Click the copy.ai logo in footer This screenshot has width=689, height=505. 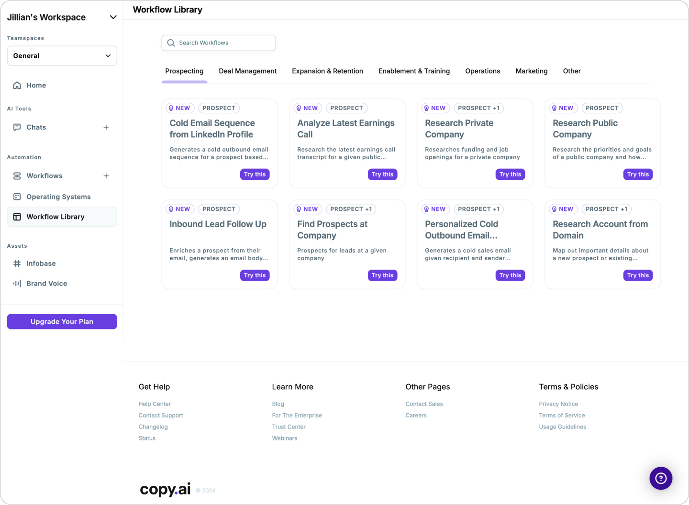[165, 489]
